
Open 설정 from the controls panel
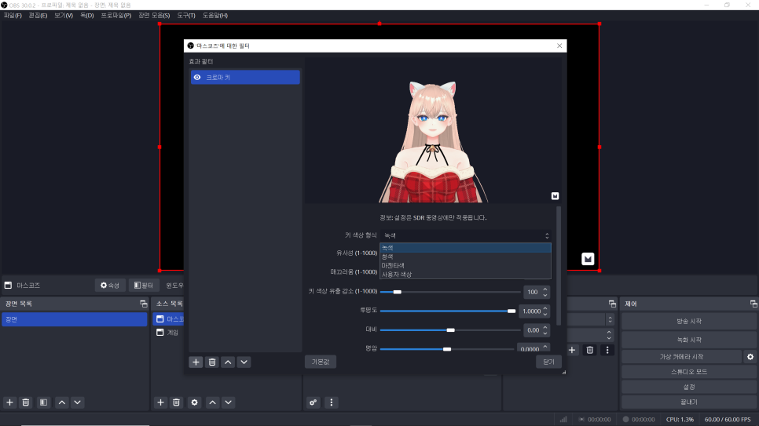pyautogui.click(x=689, y=387)
